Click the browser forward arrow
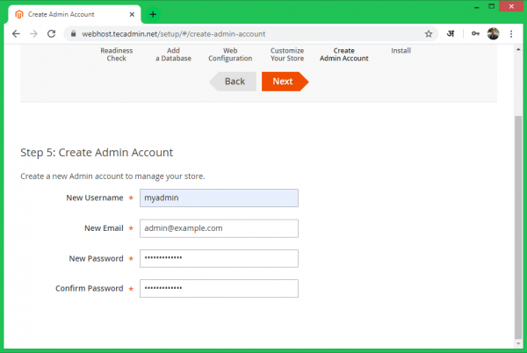The height and width of the screenshot is (353, 527). (33, 33)
